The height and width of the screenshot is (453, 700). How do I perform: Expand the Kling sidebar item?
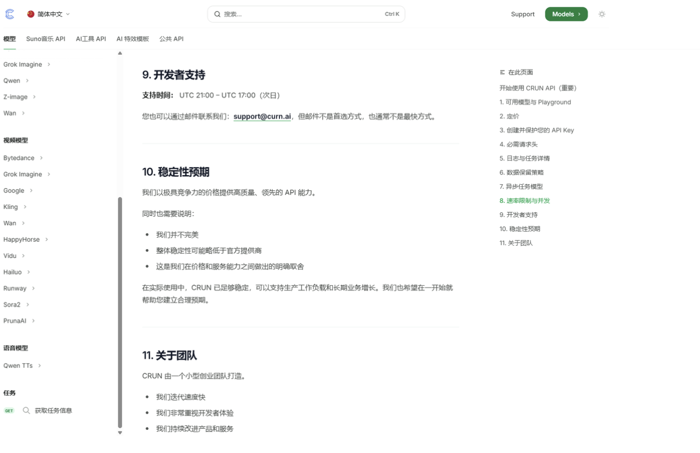tap(15, 207)
